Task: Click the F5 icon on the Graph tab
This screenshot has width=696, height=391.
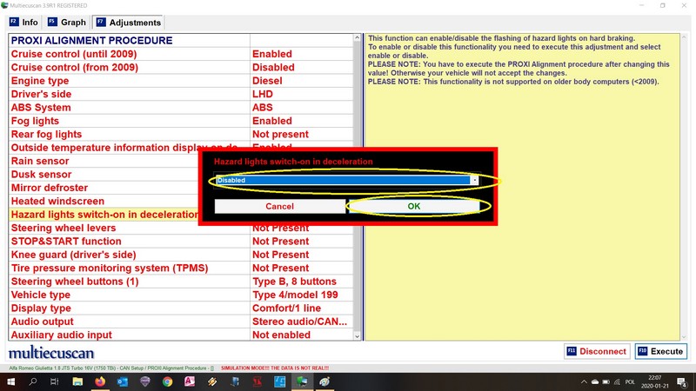Action: (52, 22)
